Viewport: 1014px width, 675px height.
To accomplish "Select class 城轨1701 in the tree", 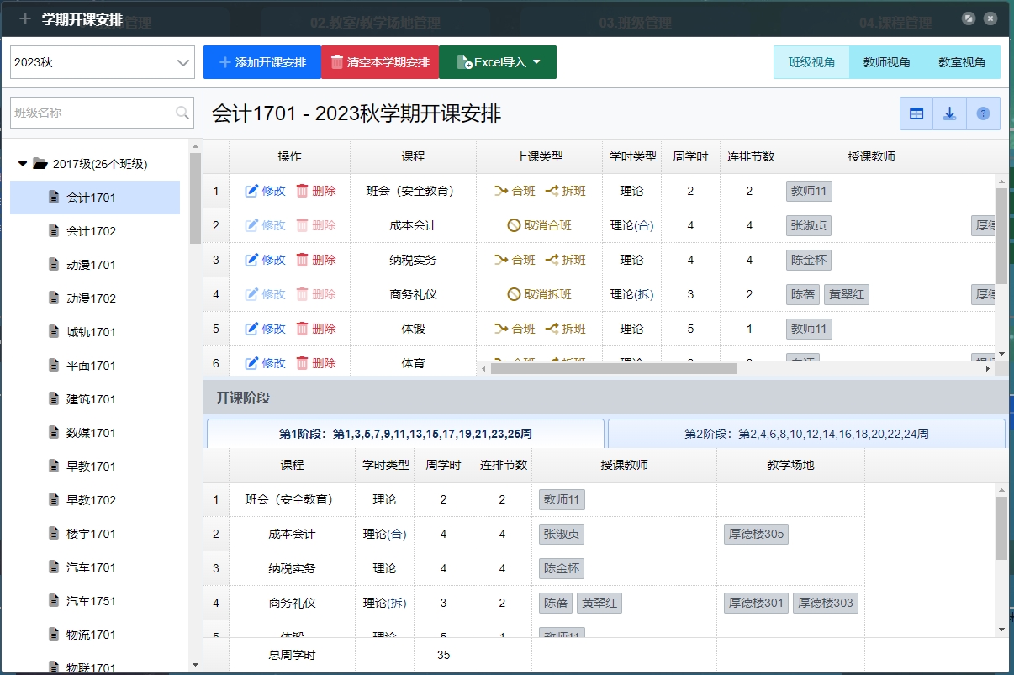I will click(95, 332).
